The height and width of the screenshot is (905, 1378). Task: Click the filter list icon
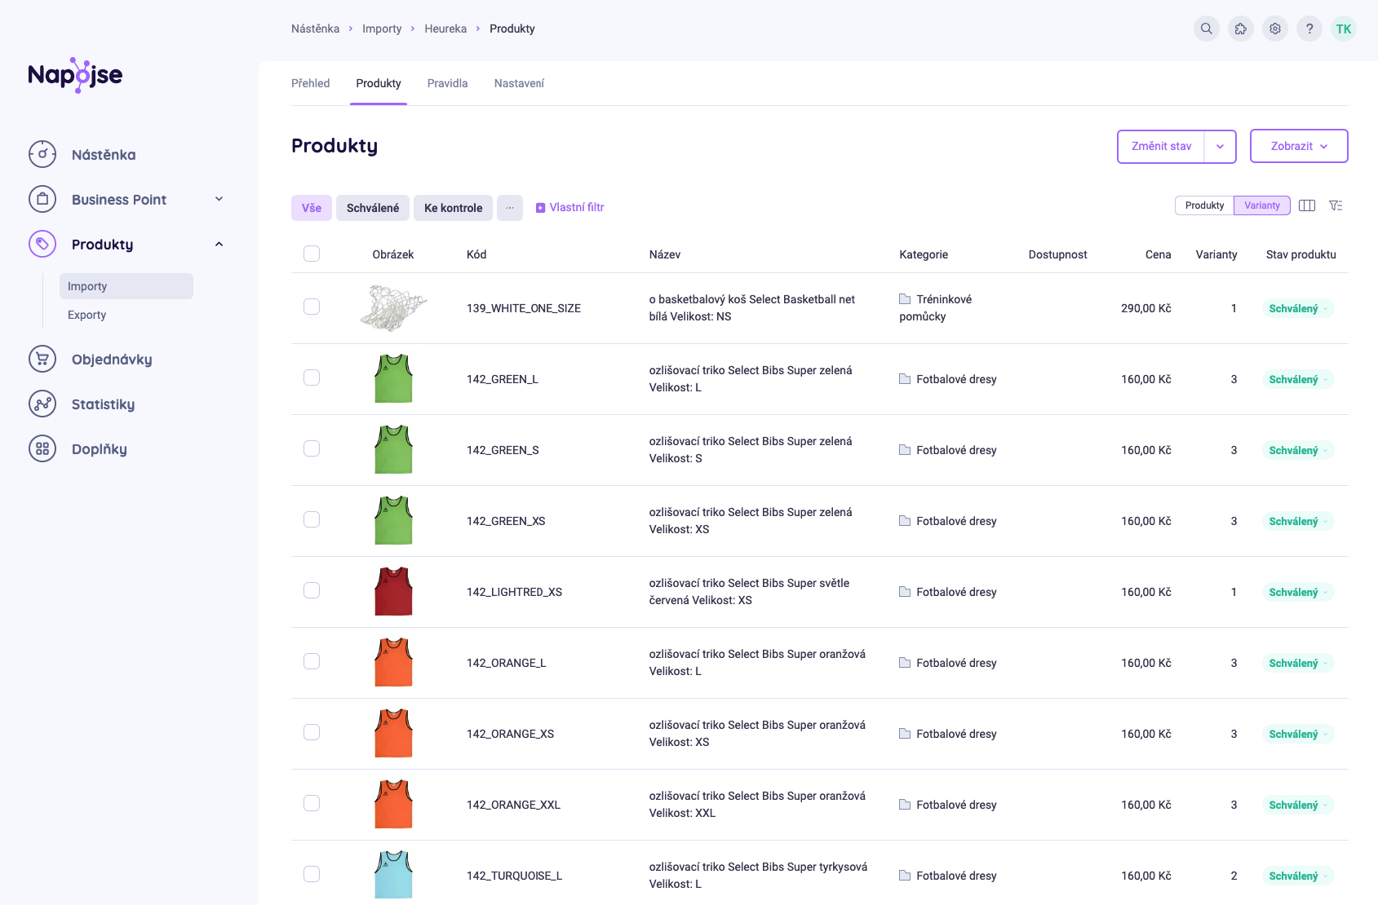1336,205
